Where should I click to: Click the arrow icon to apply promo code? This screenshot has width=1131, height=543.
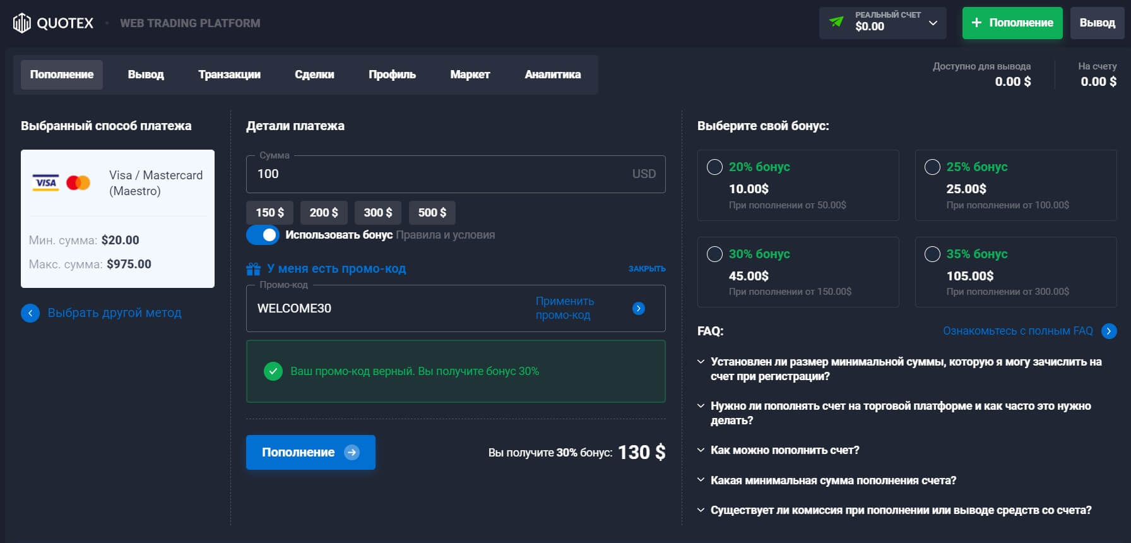[639, 308]
